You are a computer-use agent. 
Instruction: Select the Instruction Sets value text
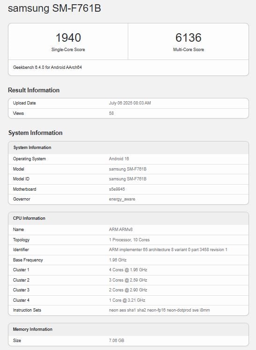click(159, 310)
